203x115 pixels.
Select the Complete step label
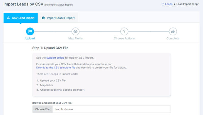coord(173,38)
